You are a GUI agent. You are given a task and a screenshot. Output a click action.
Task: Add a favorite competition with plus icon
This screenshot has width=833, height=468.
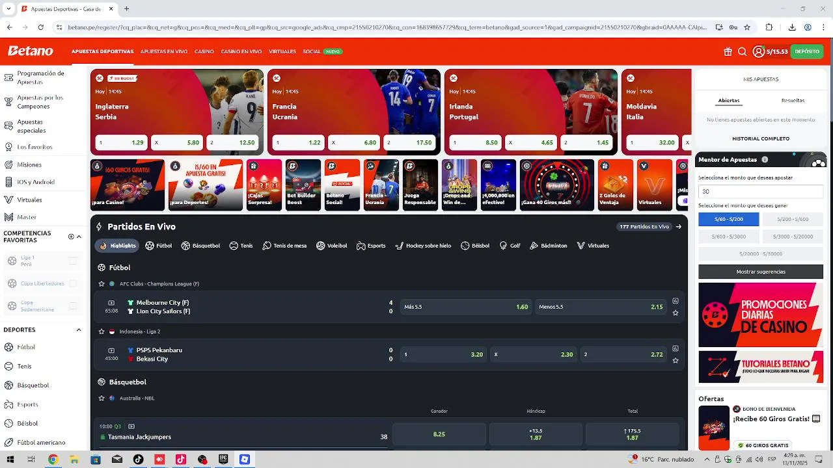pos(71,237)
